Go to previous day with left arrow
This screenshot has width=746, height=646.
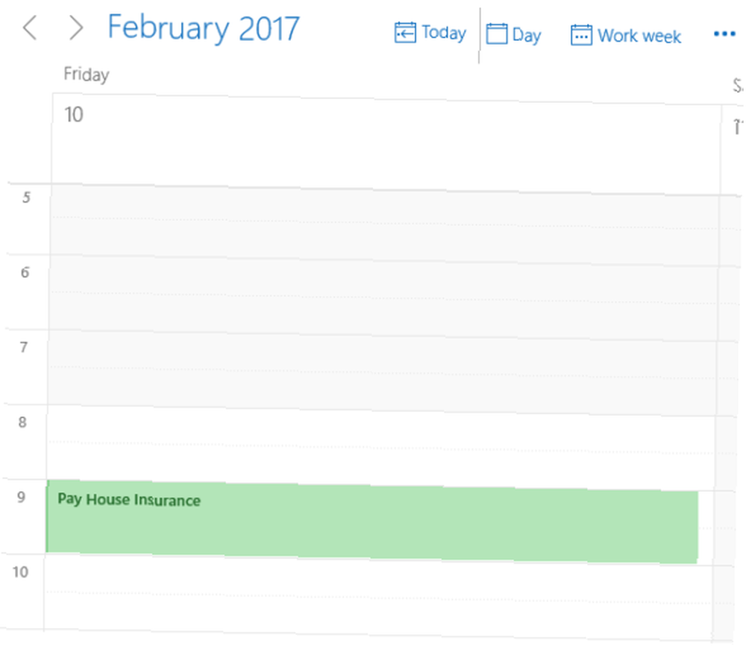[x=29, y=28]
